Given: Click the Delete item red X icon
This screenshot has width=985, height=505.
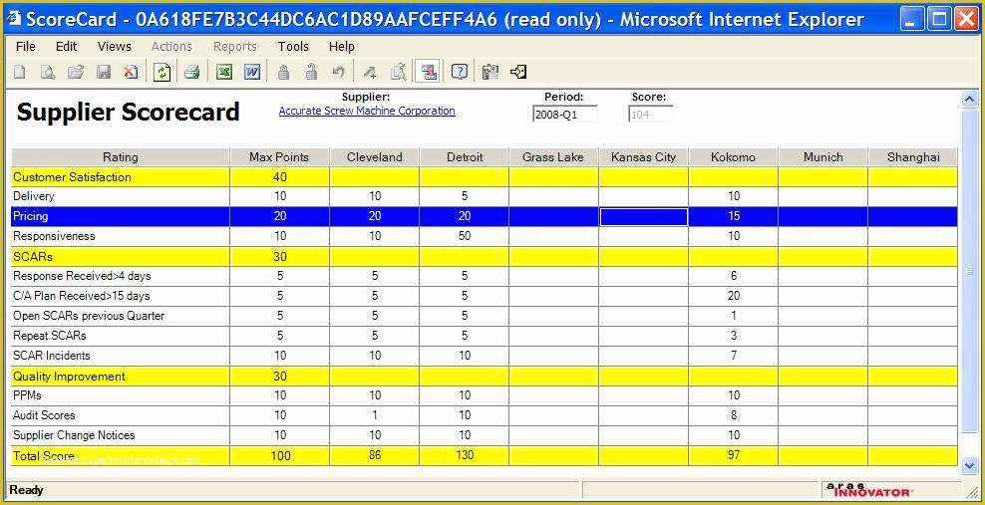Looking at the screenshot, I should click(131, 72).
